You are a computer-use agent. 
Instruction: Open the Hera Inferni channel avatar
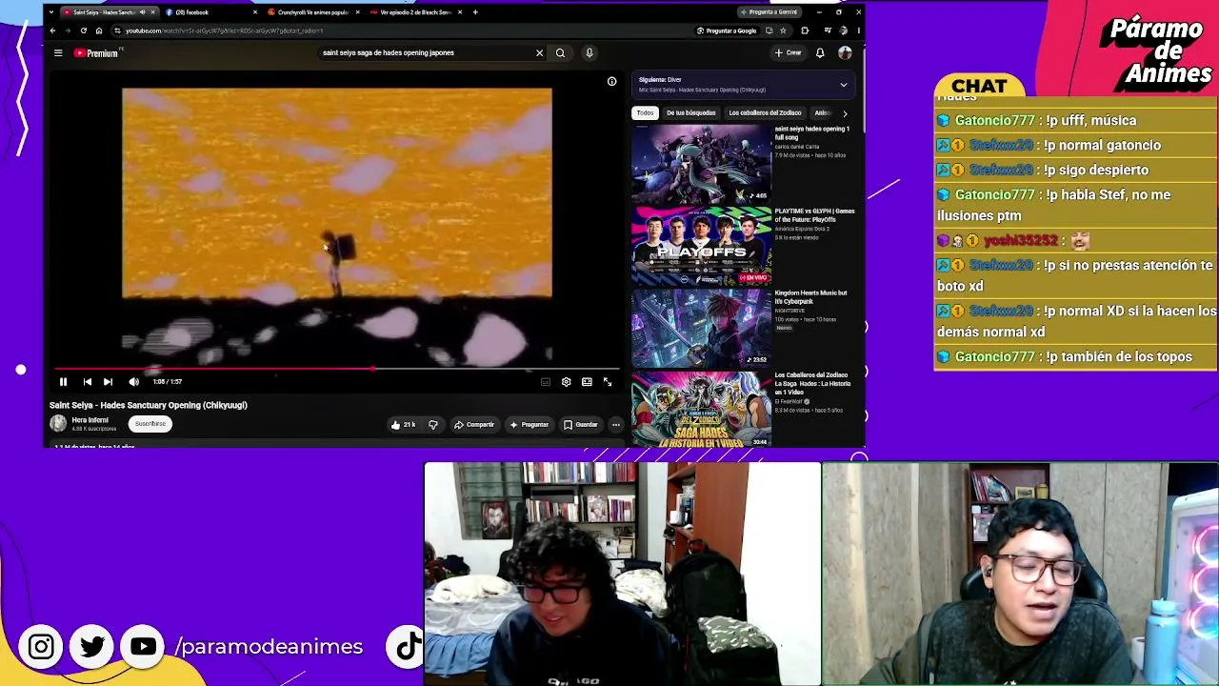pos(58,424)
